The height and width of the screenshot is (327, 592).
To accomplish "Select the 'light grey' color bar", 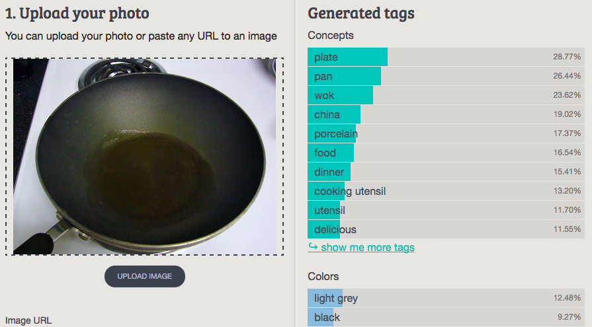I will (x=446, y=298).
